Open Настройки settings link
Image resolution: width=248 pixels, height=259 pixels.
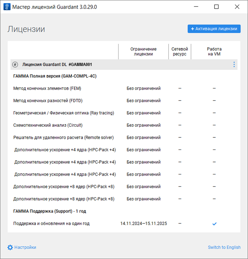pos(25,247)
